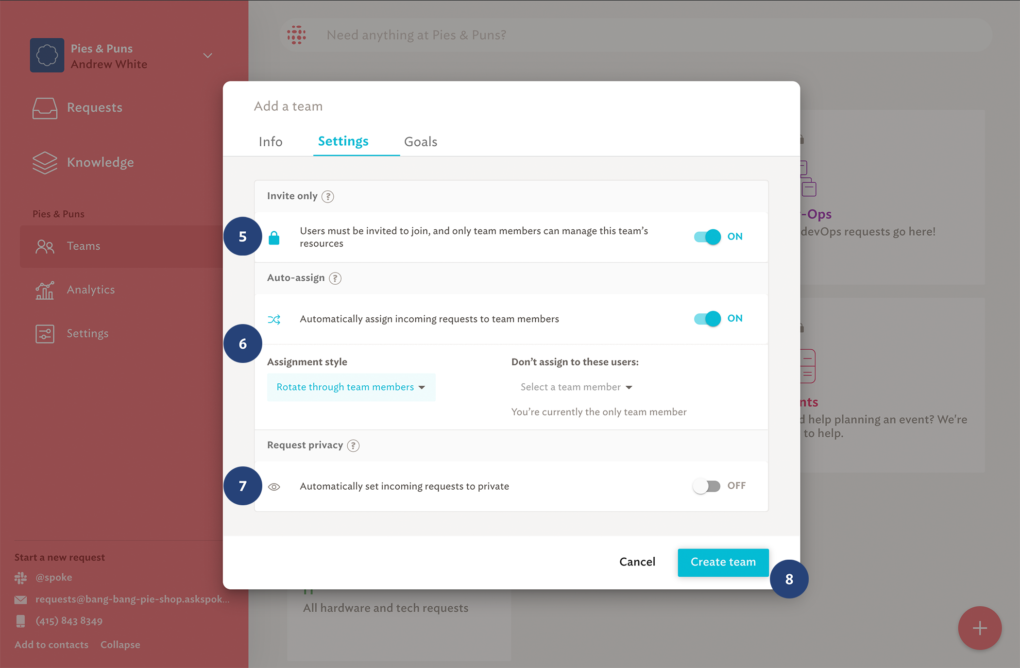The image size is (1020, 668).
Task: Click the Pies & Puns workspace logo
Action: 47,55
